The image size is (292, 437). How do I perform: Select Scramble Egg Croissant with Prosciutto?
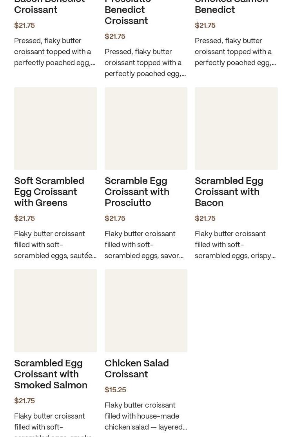tap(137, 192)
